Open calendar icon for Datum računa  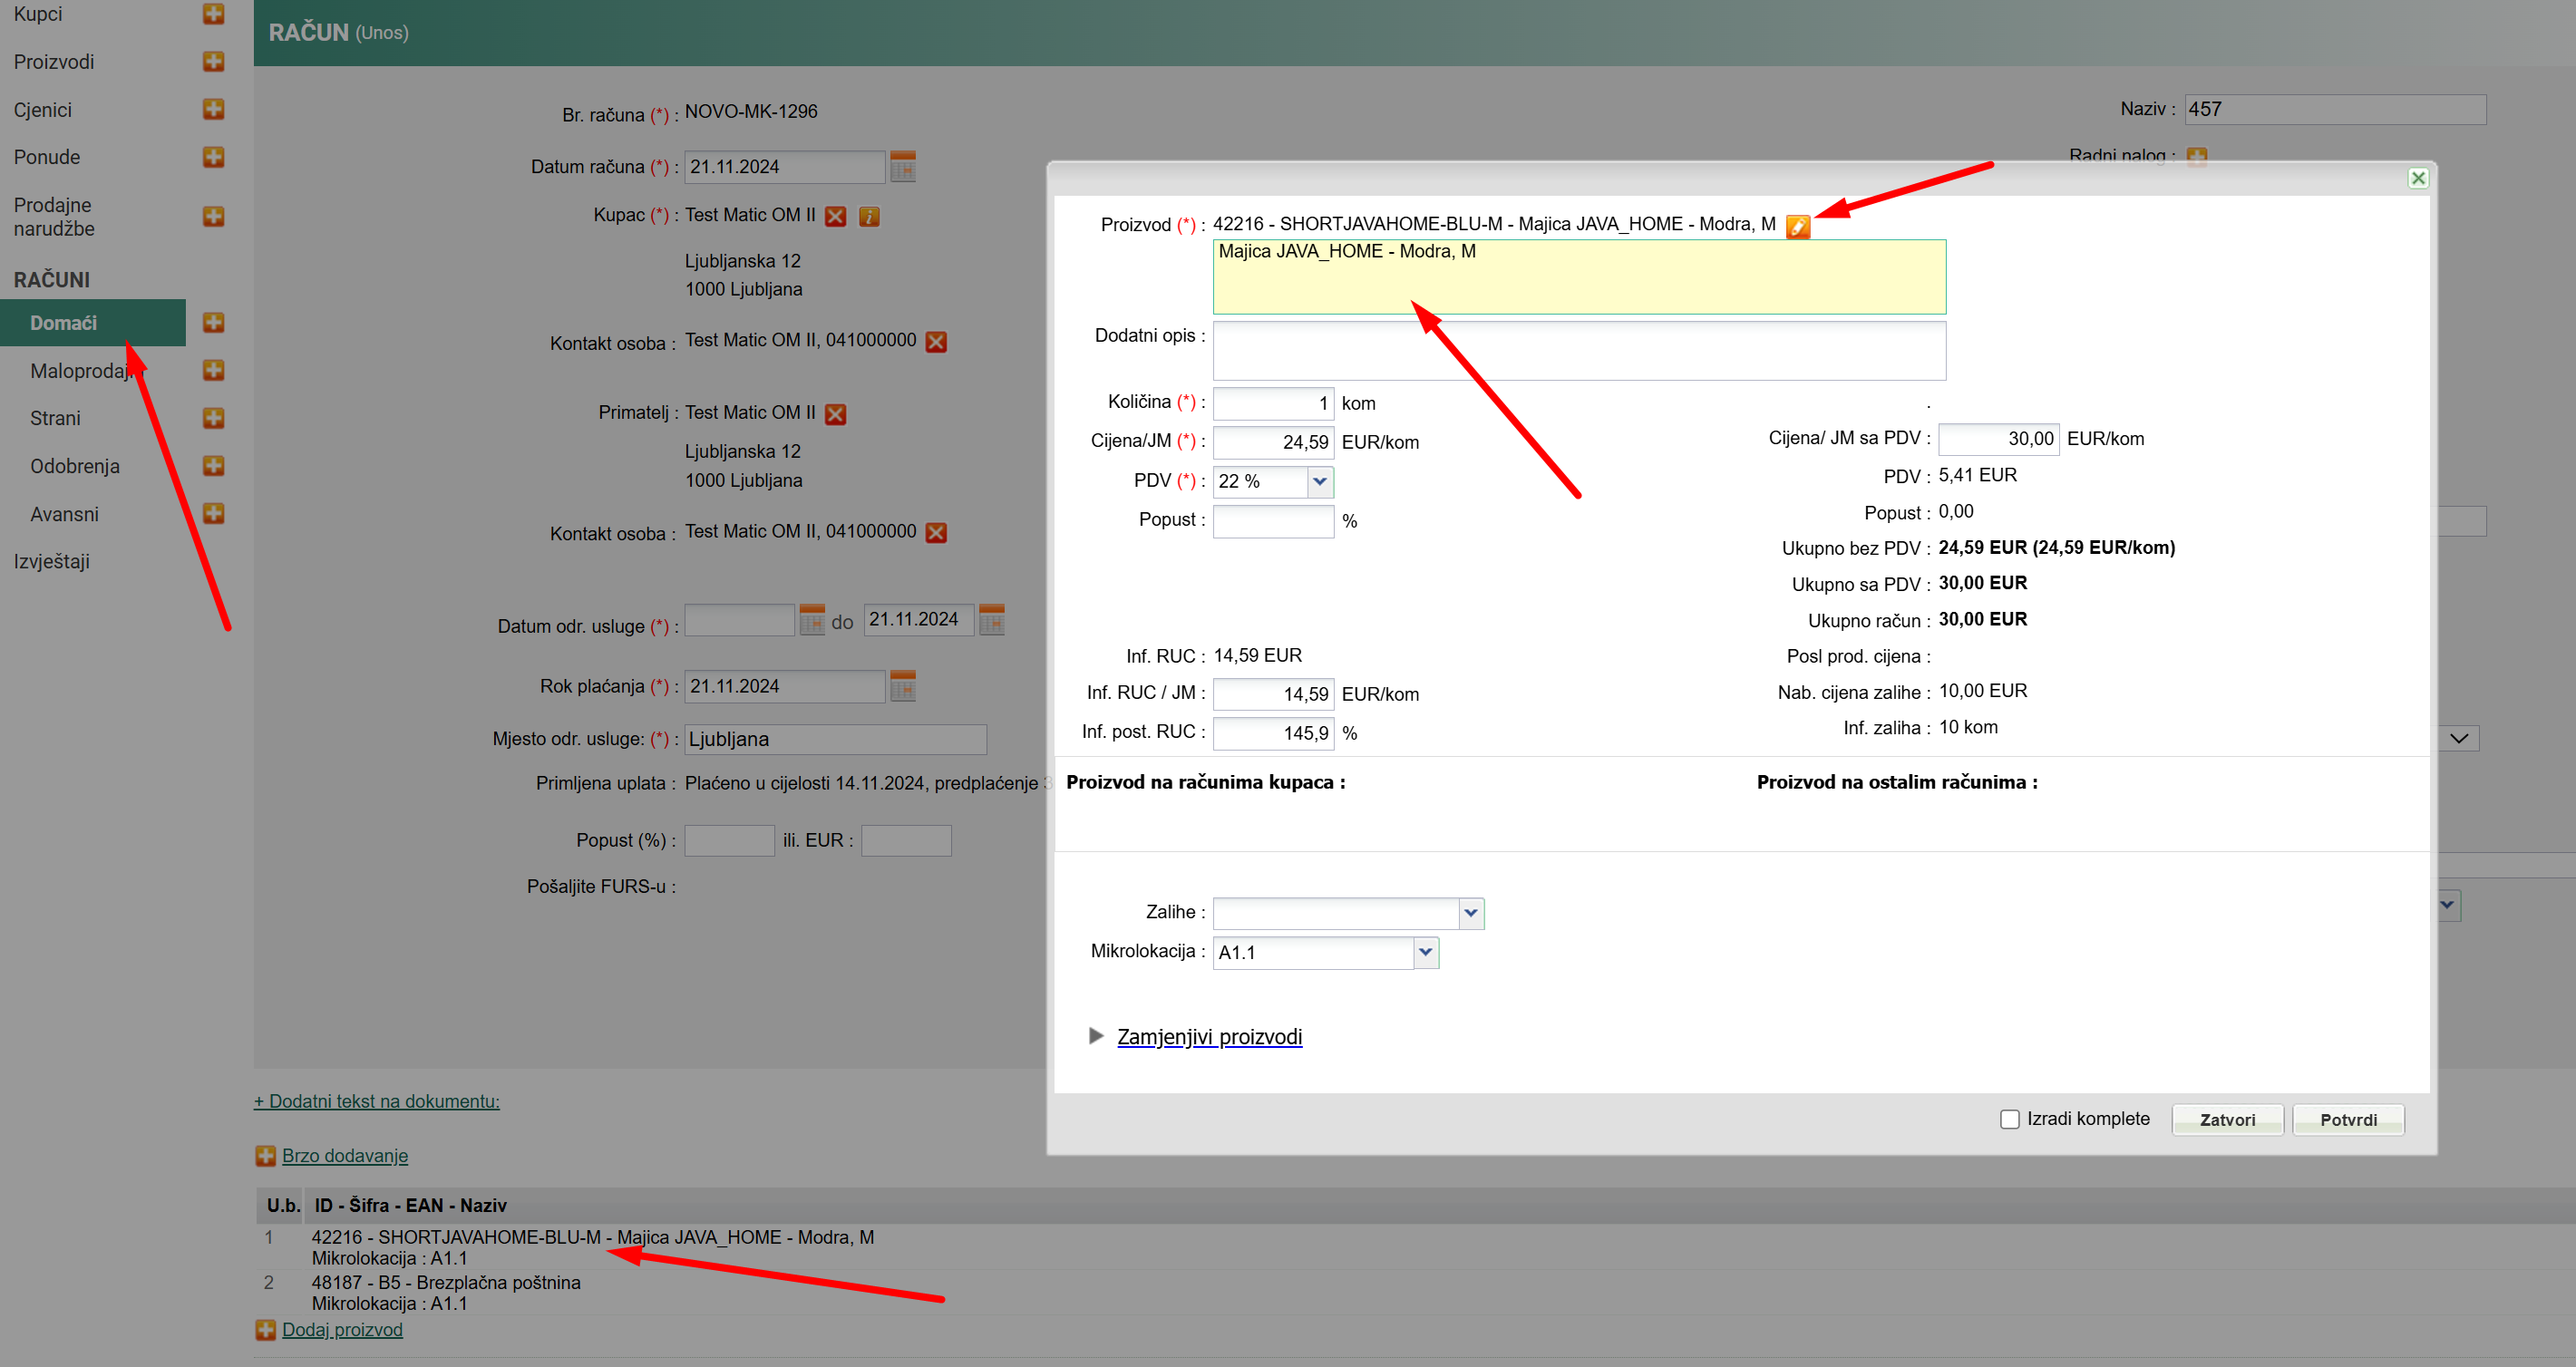click(x=902, y=166)
